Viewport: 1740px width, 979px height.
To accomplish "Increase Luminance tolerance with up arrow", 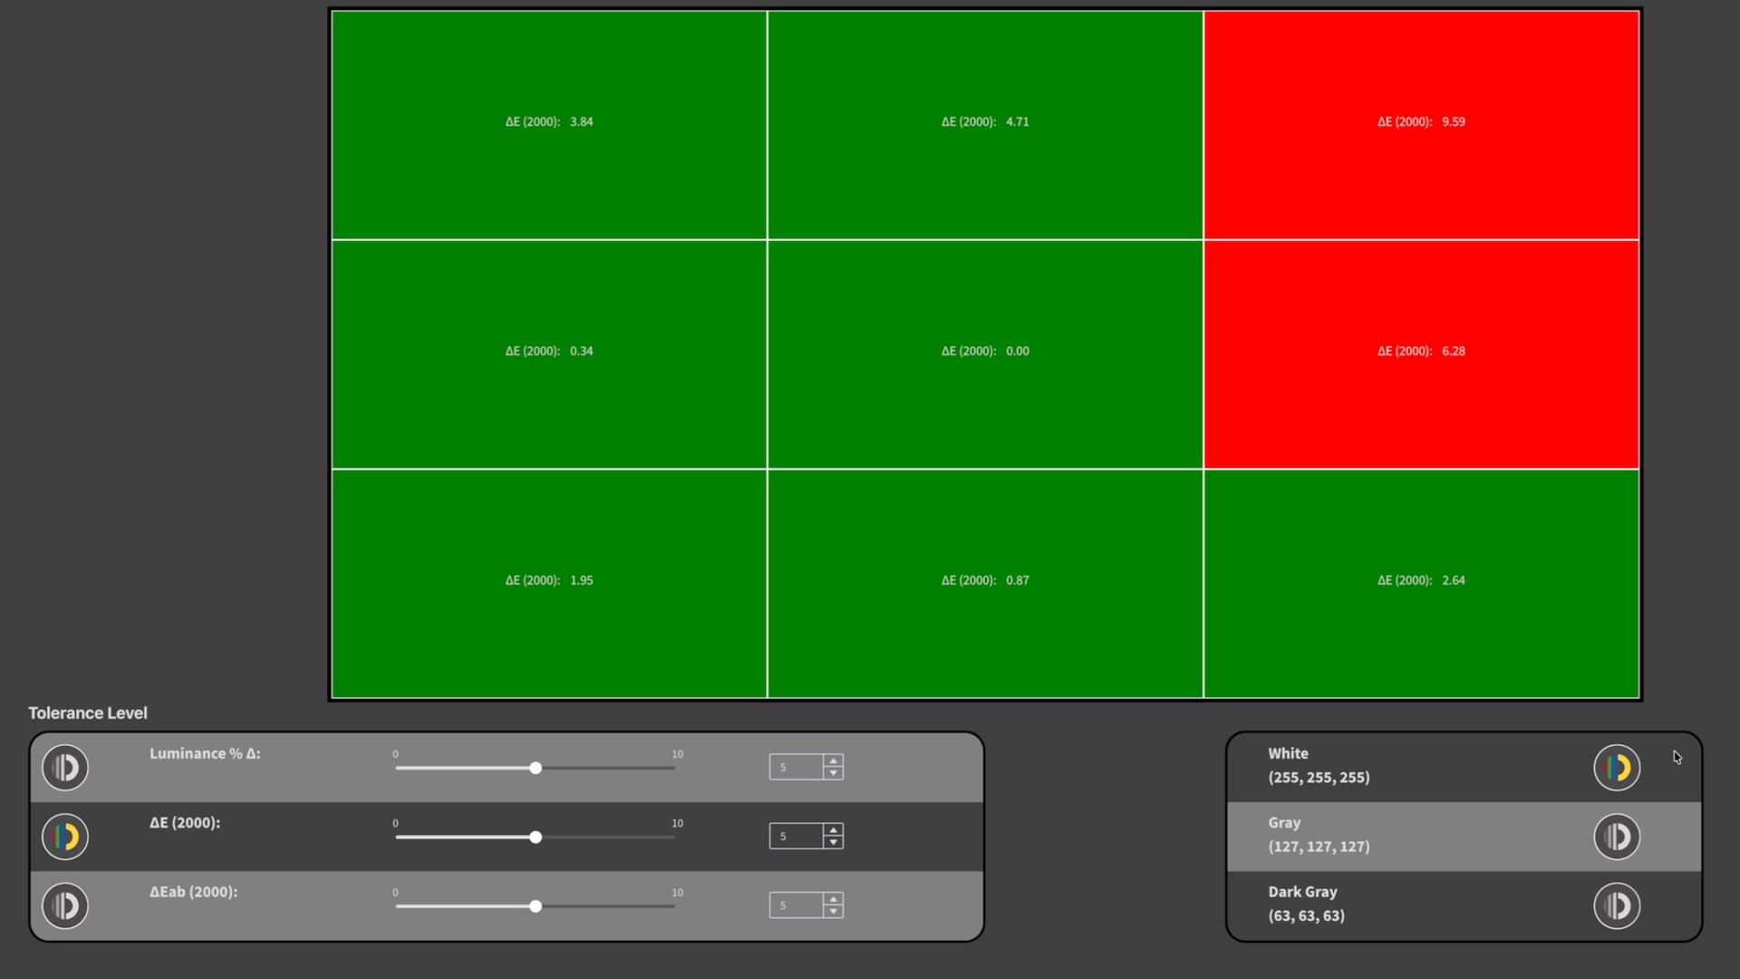I will (833, 761).
